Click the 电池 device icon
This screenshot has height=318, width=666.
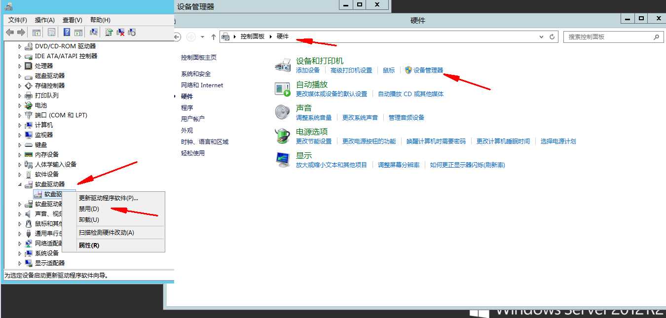(x=29, y=105)
